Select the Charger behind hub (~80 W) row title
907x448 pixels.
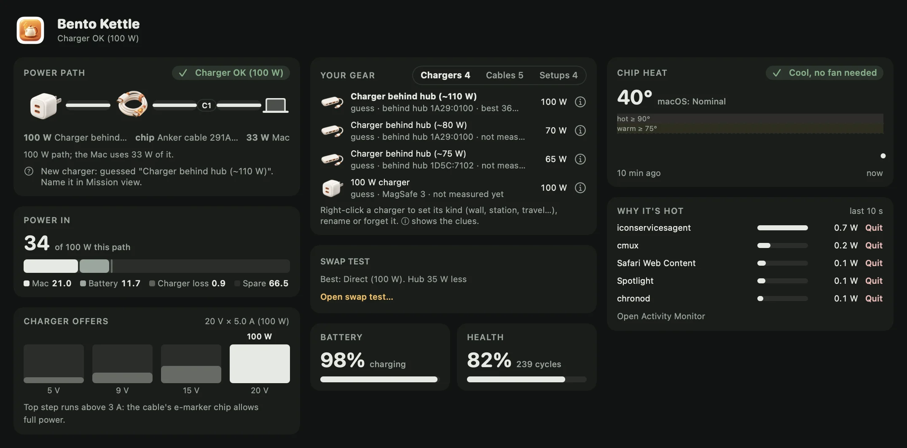pyautogui.click(x=408, y=125)
